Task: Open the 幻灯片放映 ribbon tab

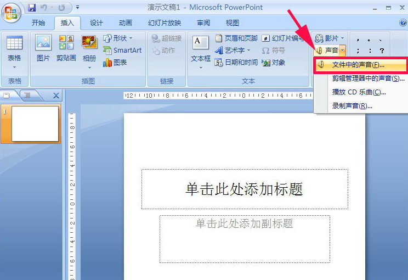Action: [164, 23]
